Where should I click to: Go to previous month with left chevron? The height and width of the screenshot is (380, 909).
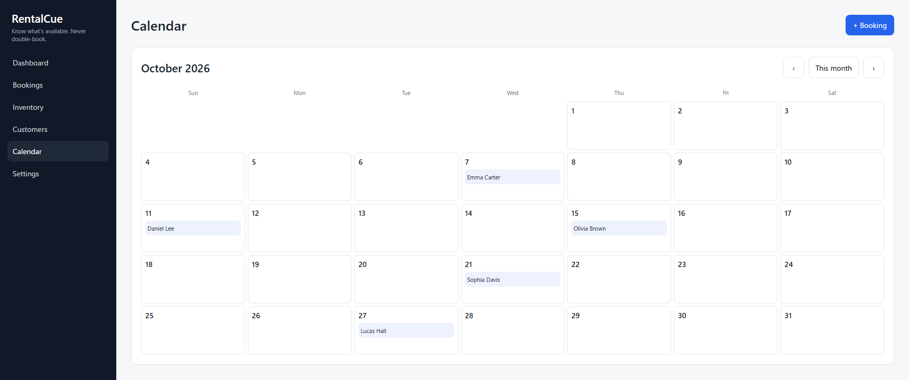[x=793, y=68]
